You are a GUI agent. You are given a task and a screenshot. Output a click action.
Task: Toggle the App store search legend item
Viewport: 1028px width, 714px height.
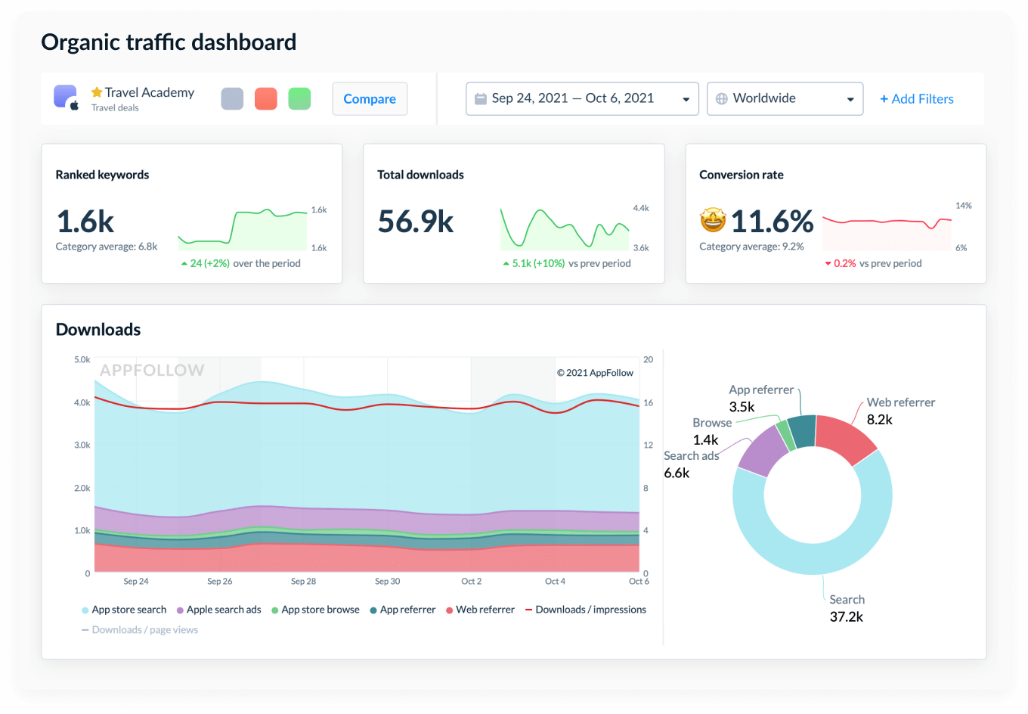click(x=124, y=610)
